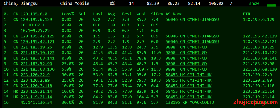Screen dimensions: 280x108
Task: Open the 120.195.6.0 IP link in hop 0
Action: pyautogui.click(x=34, y=14)
